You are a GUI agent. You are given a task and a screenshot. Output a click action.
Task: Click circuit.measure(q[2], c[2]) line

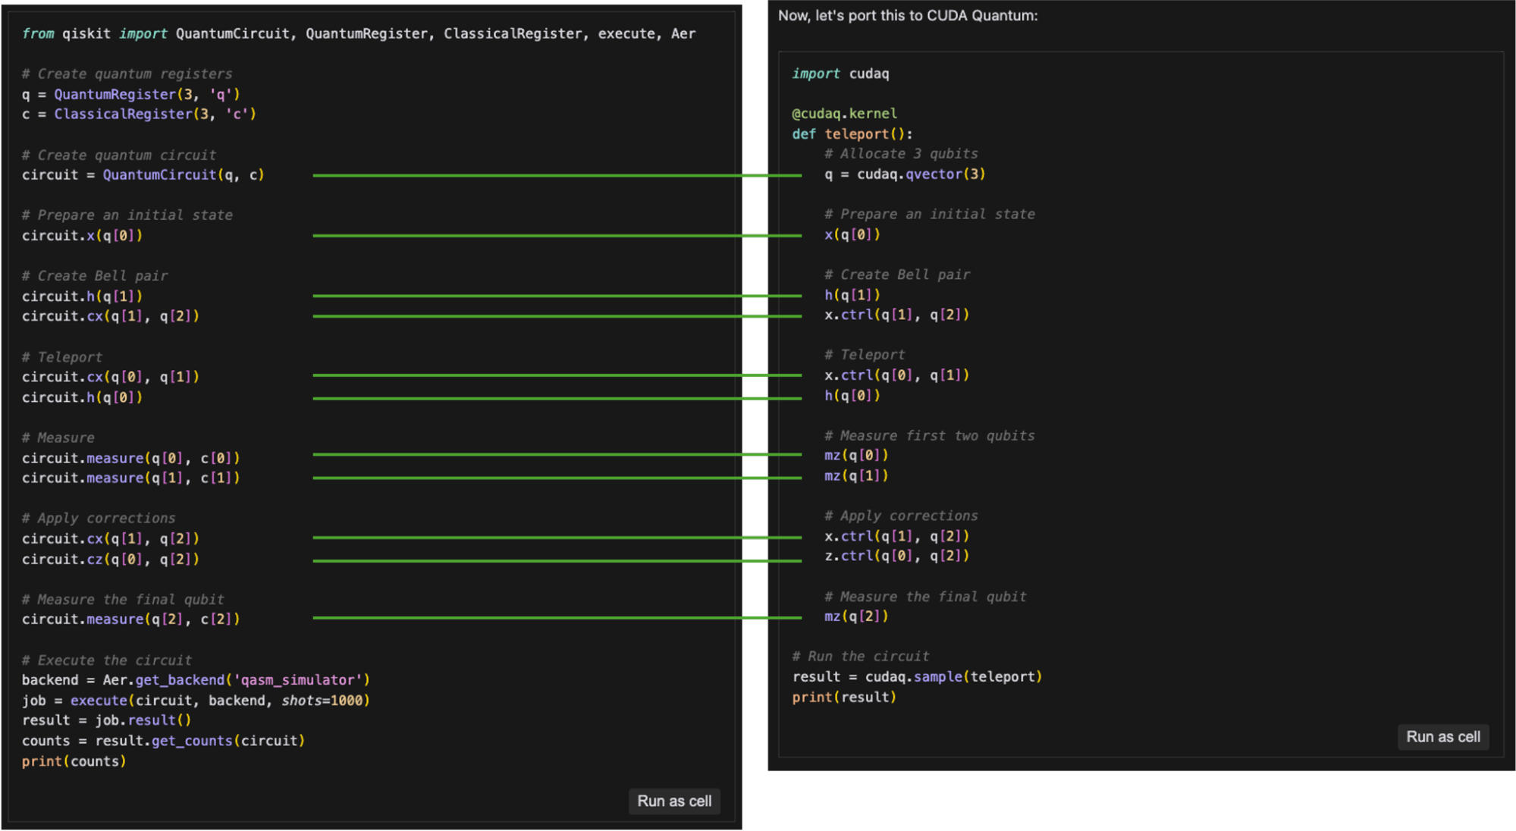[130, 619]
